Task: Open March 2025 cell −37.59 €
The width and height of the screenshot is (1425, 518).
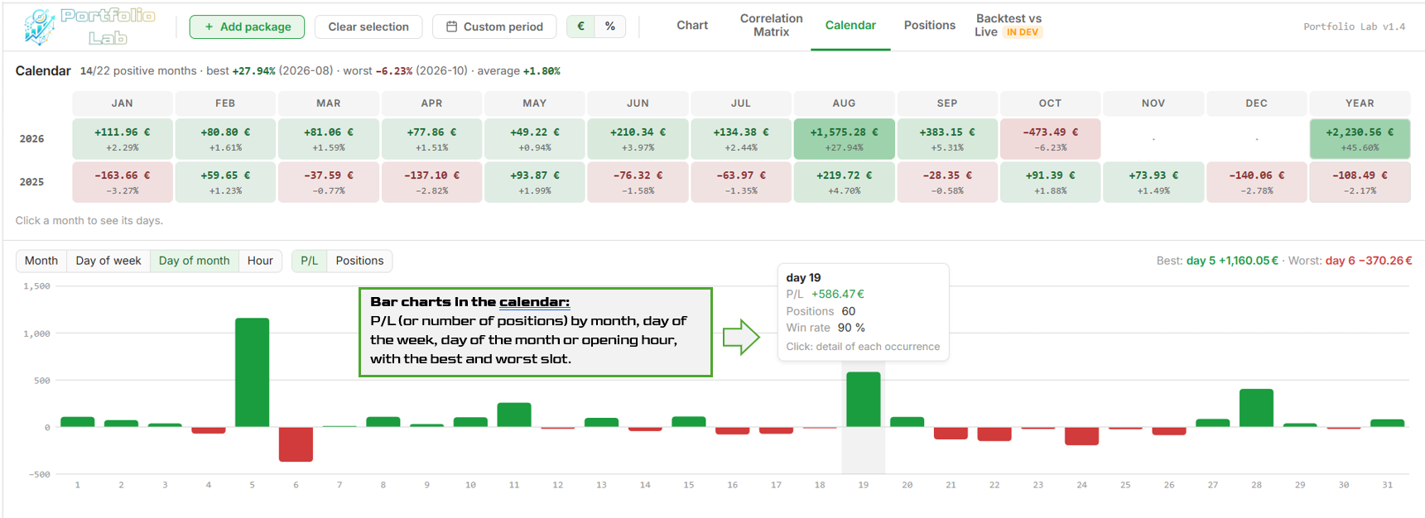Action: click(x=329, y=182)
